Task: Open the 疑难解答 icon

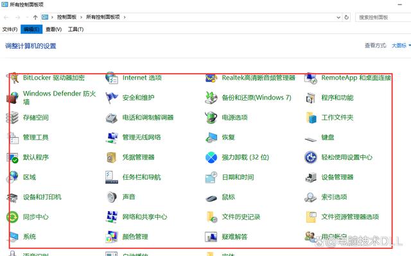Action: coord(211,237)
